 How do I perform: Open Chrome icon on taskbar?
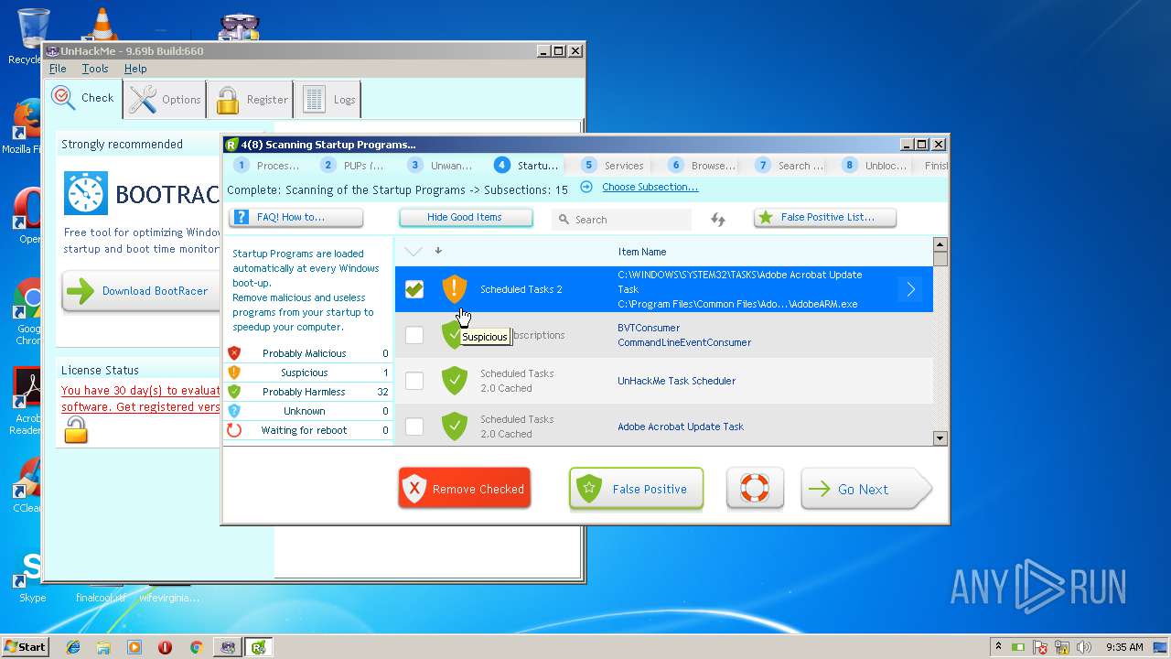click(196, 647)
